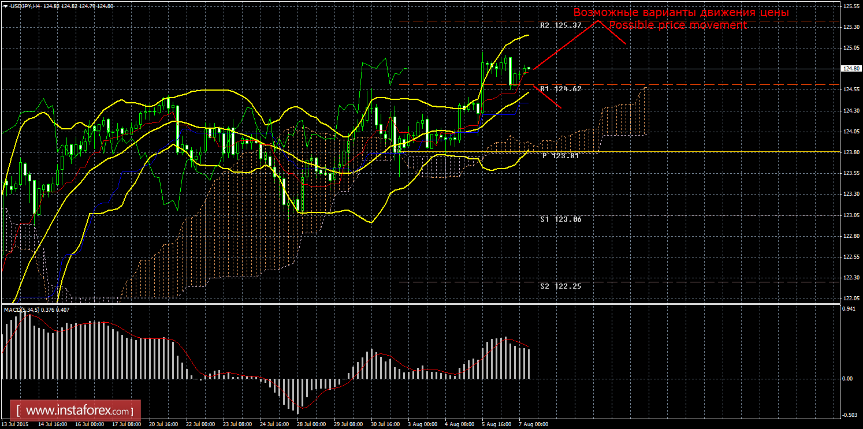Click the 'Possible price movement' annotation text
Screen dimensions: 863x429
pos(678,25)
